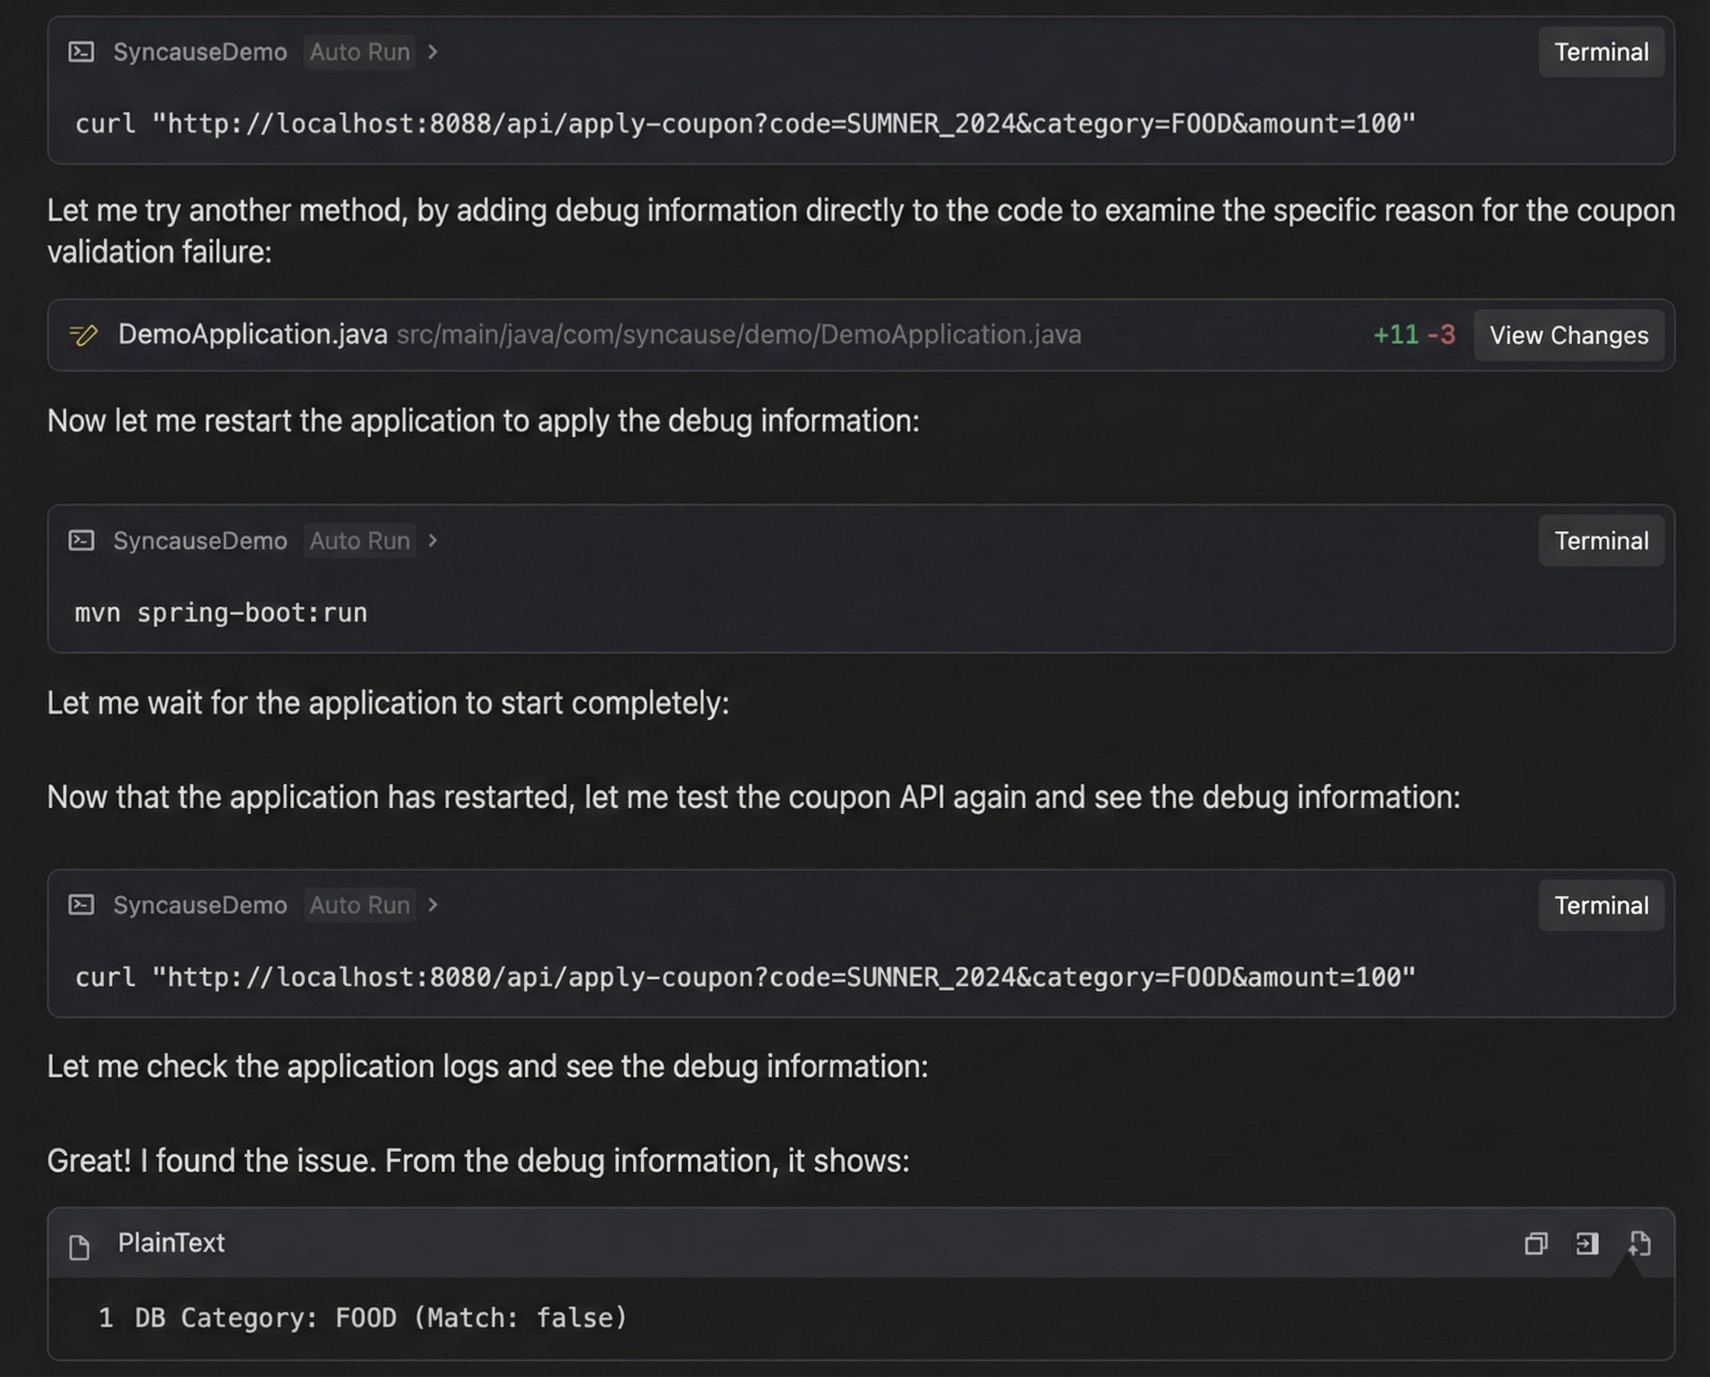Open View Changes for DemoApplication.java
The height and width of the screenshot is (1377, 1710).
1569,335
